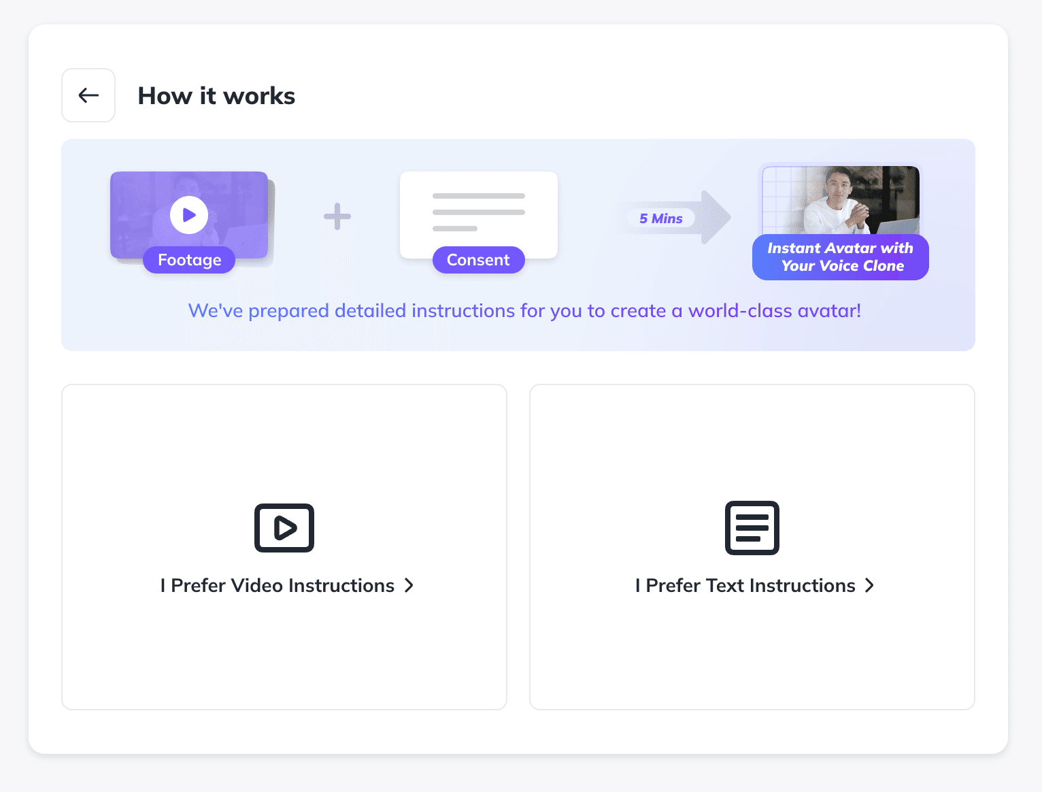Choose I Prefer Video Instructions text
This screenshot has height=792, width=1042.
278,586
